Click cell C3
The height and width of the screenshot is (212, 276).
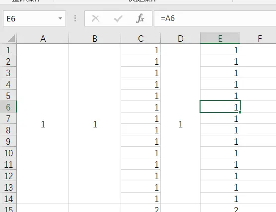point(141,73)
